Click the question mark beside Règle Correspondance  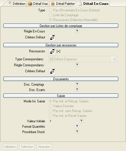[77, 65]
